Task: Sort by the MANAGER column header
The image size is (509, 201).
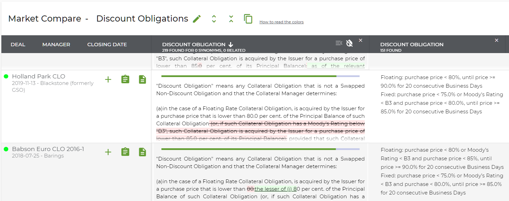Action: pos(56,45)
